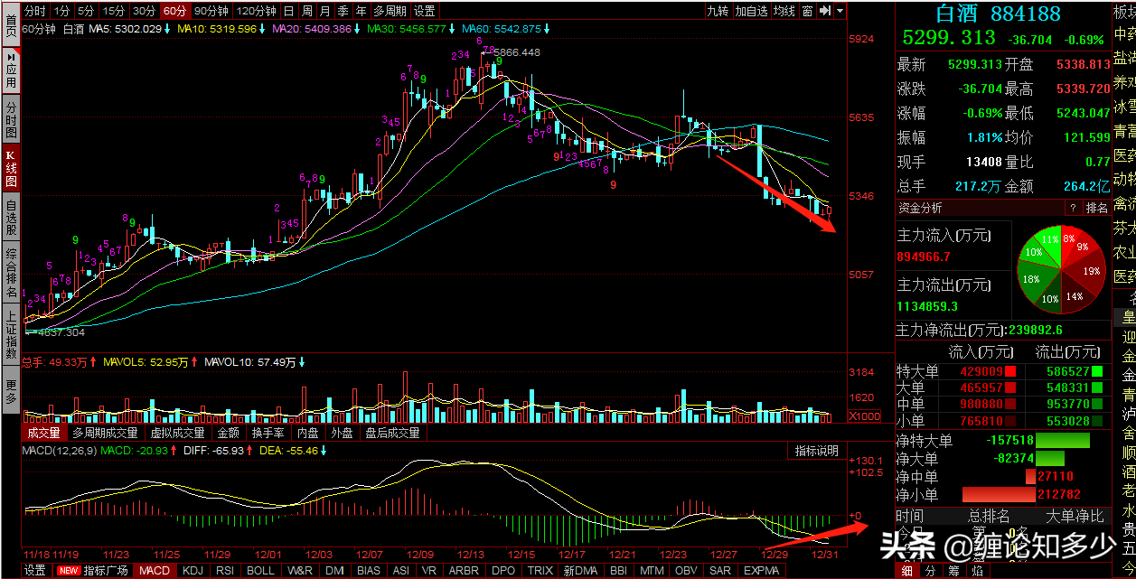Click the 排名 ranking button

[1097, 208]
